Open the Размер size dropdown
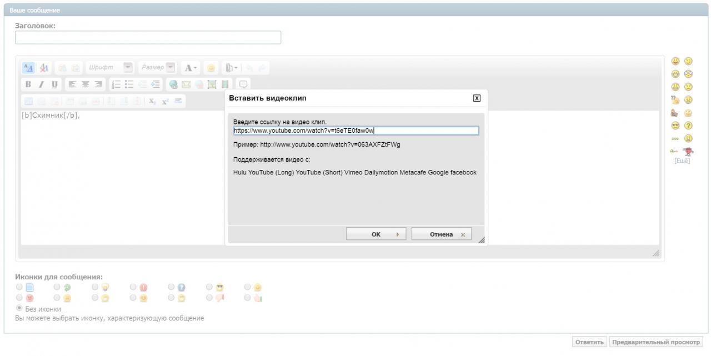The width and height of the screenshot is (711, 356). point(171,68)
